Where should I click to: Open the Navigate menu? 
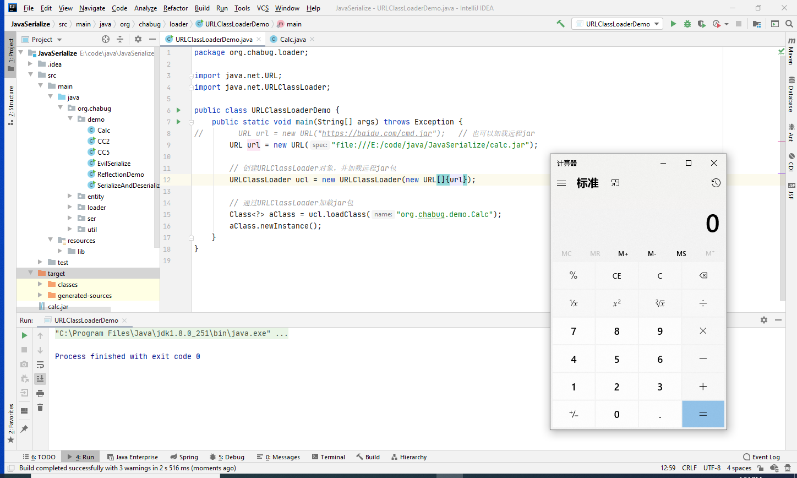point(92,8)
